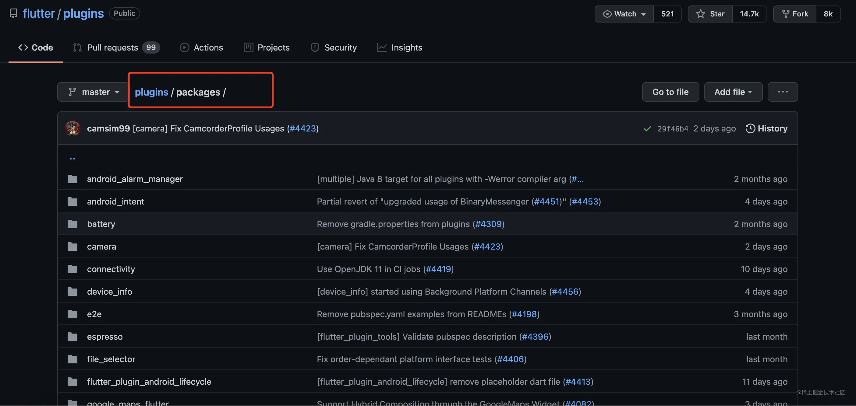This screenshot has width=856, height=406.
Task: Click the folder icon for espresso
Action: [x=73, y=337]
